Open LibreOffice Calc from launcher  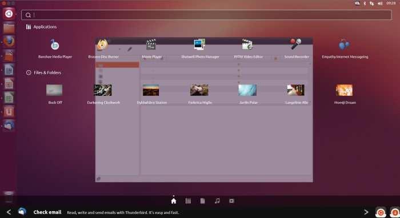(9, 98)
